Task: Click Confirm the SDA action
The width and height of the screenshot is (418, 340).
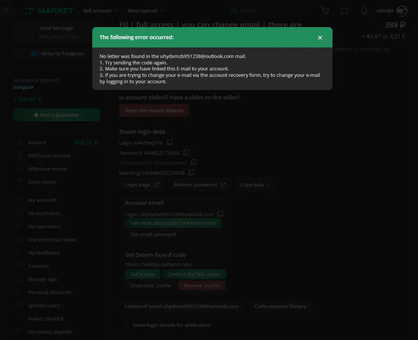Action: click(x=194, y=274)
